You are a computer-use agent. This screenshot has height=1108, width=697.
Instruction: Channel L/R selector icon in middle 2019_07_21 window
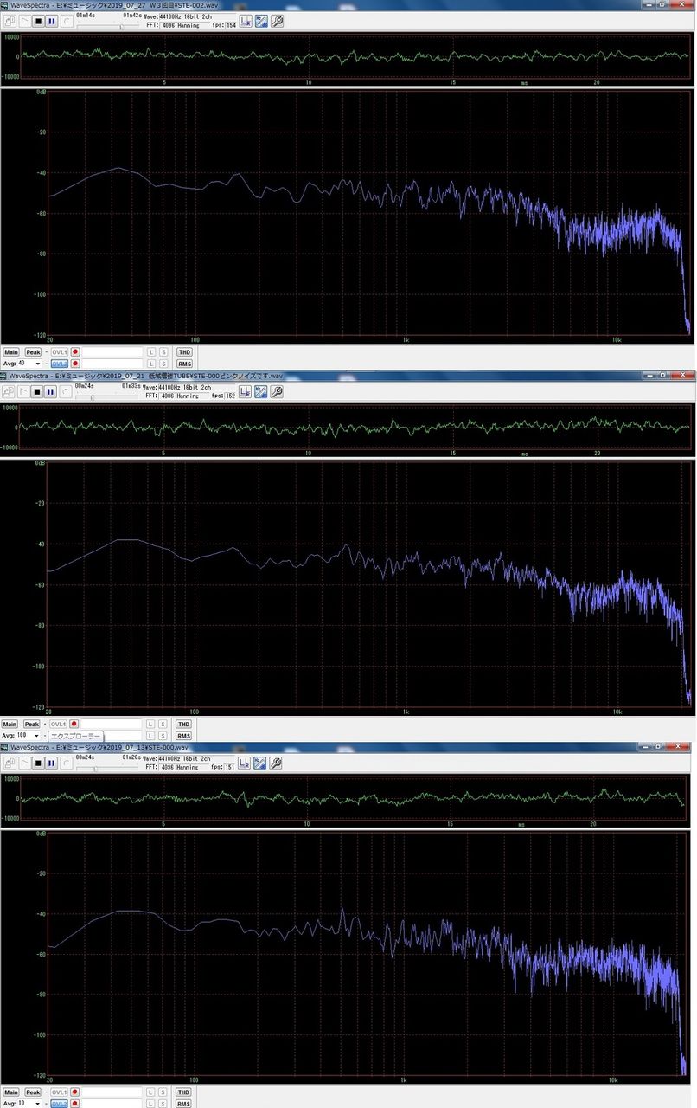[x=246, y=391]
